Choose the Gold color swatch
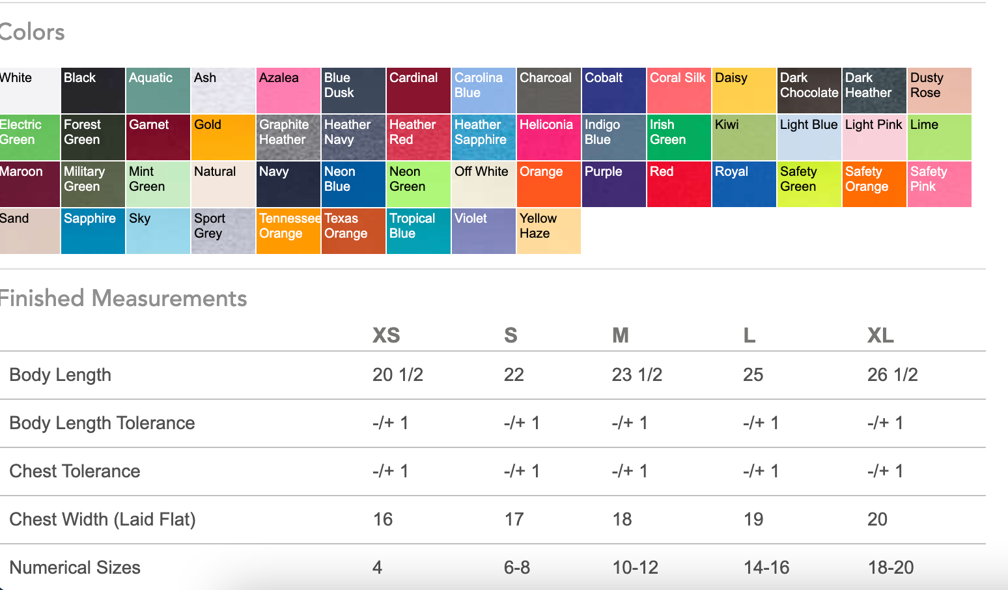The height and width of the screenshot is (590, 1008). [x=223, y=137]
